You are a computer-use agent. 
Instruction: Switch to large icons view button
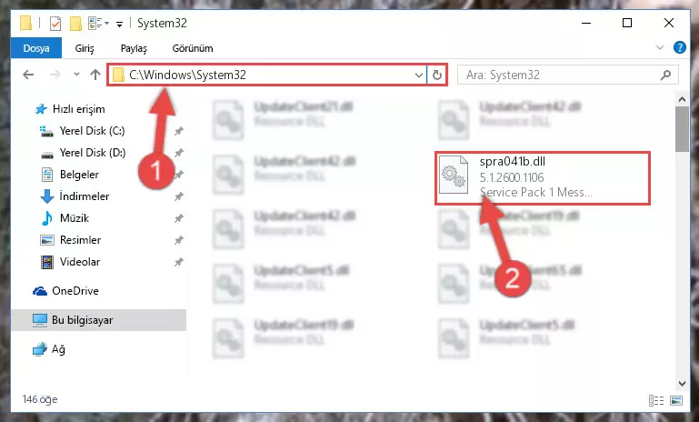click(x=675, y=400)
